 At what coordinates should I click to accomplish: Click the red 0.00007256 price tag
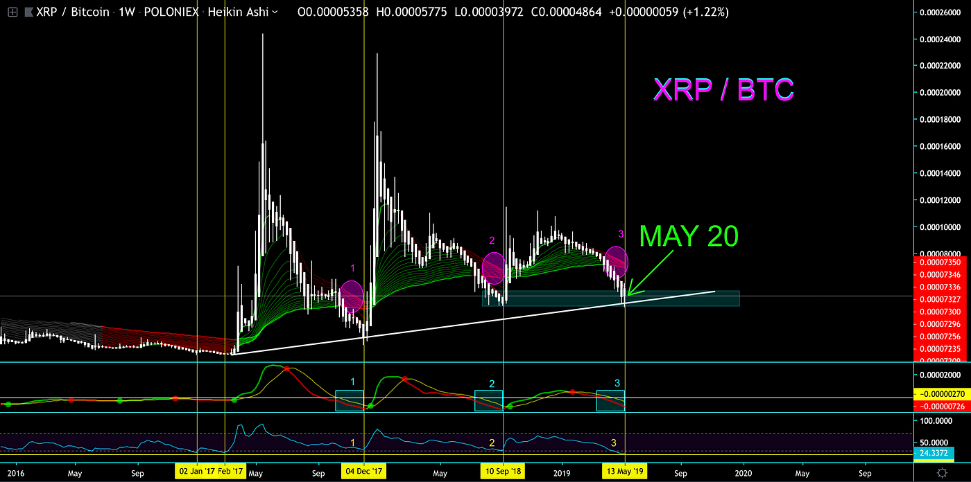pos(938,337)
